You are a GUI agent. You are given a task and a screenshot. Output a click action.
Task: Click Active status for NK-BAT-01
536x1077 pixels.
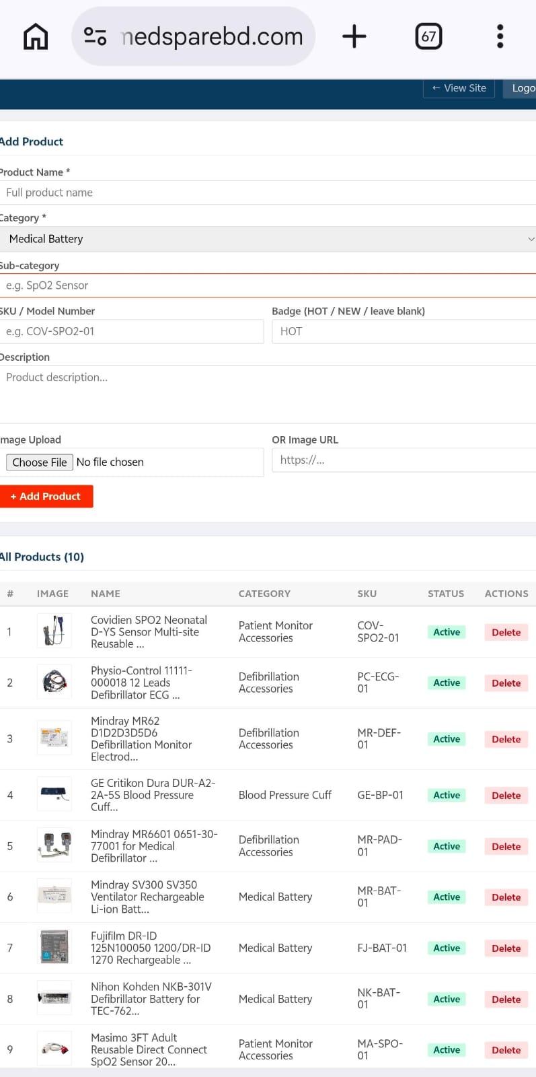447,999
